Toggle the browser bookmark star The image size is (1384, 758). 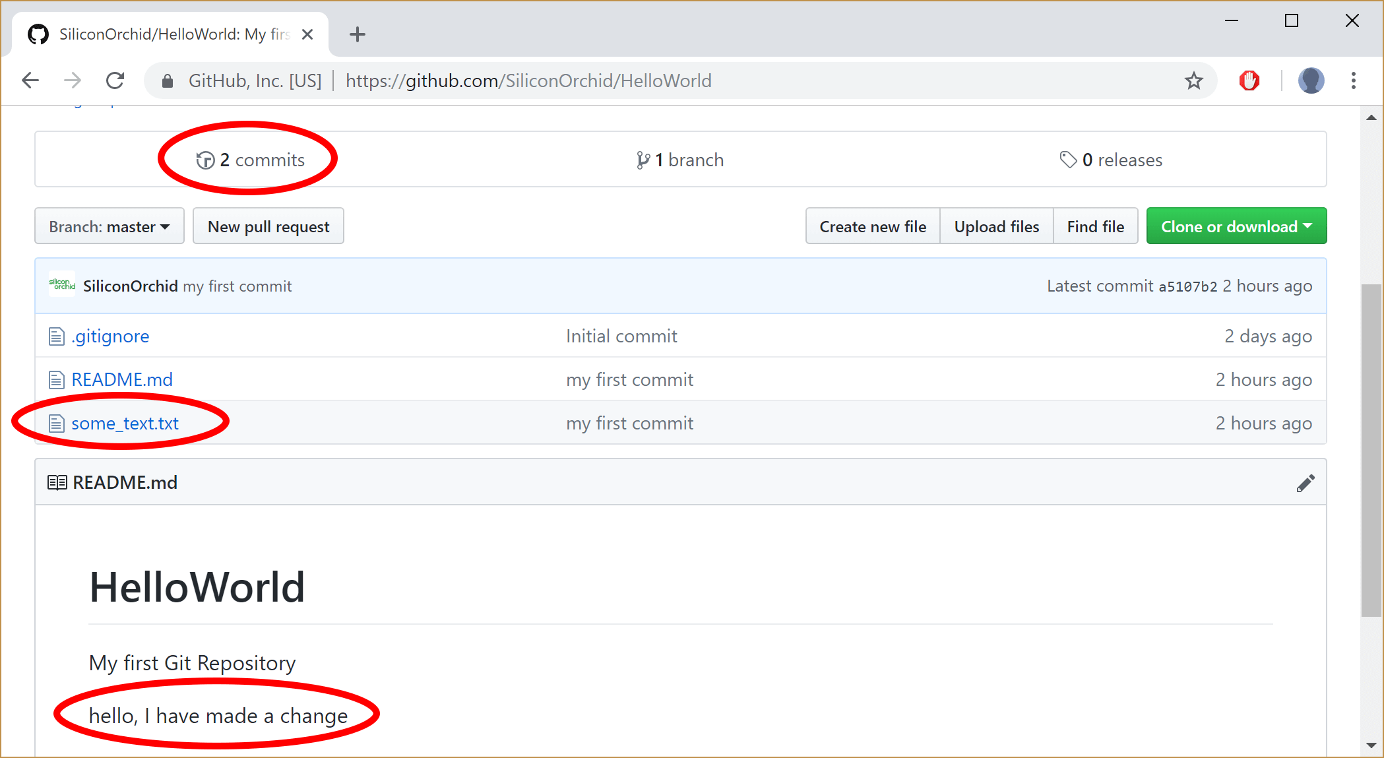point(1193,80)
